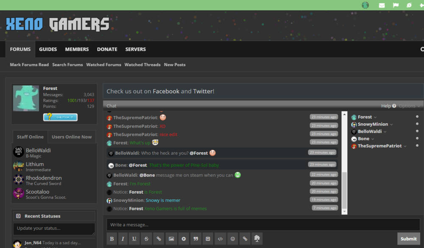The image size is (424, 248).
Task: Expand BelloWaldi's chat user chevron
Action: pyautogui.click(x=385, y=132)
